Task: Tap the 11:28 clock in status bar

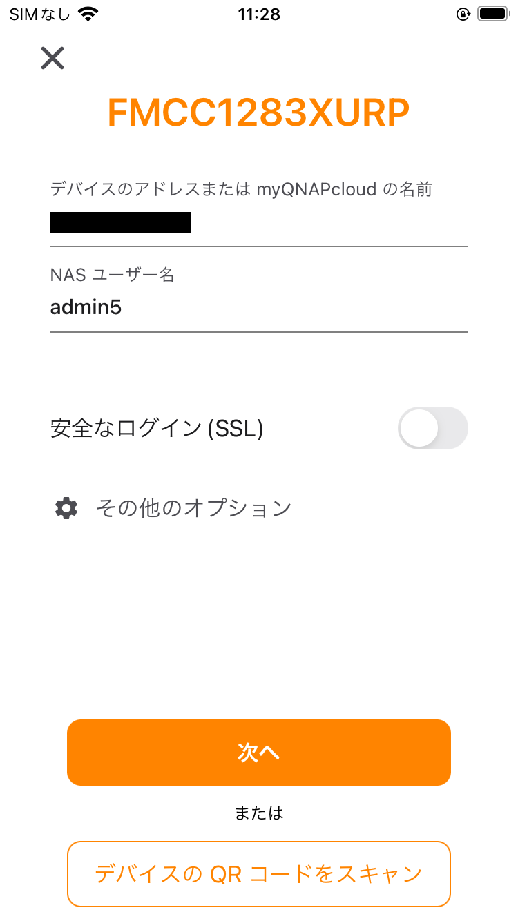Action: point(258,14)
